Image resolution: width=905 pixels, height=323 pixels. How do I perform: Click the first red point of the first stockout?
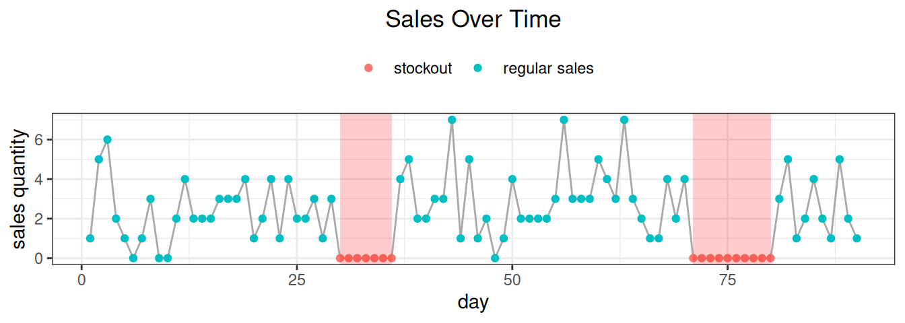click(x=340, y=258)
